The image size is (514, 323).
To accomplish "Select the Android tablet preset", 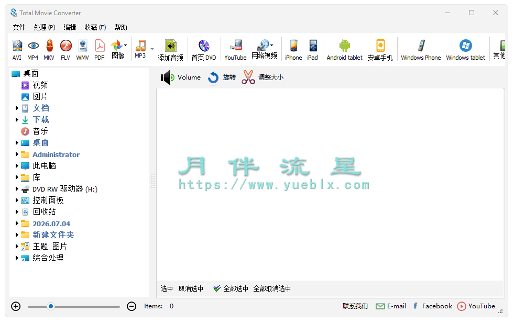I will [345, 50].
